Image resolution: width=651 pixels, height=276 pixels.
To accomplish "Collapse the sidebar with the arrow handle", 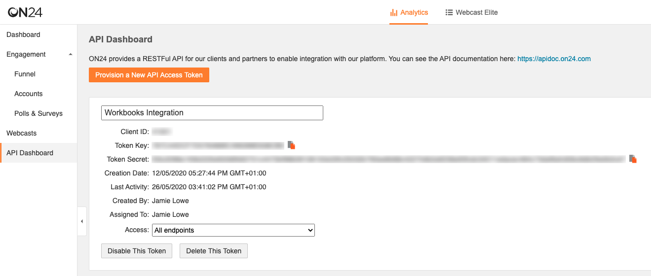I will pyautogui.click(x=82, y=221).
